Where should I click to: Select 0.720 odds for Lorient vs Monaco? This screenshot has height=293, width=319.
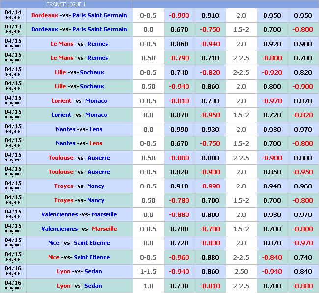click(x=272, y=115)
